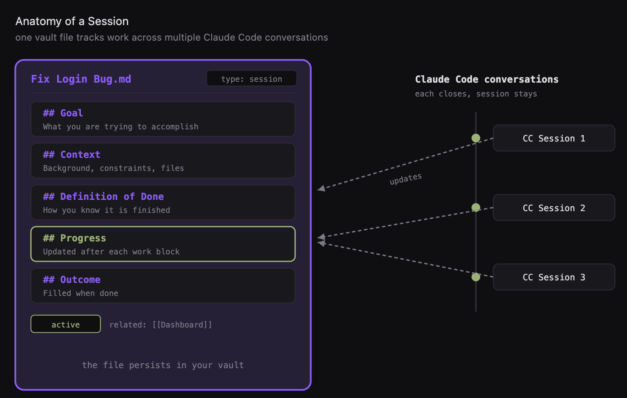Click the 'updates' arrow label
Viewport: 627px width, 398px height.
click(406, 179)
